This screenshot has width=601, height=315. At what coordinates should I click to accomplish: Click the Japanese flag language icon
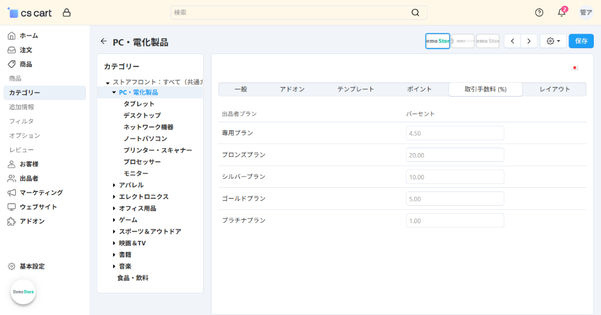click(x=575, y=68)
